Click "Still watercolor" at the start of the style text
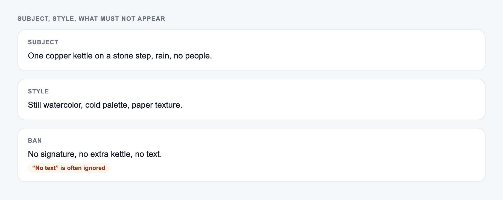 pos(55,105)
